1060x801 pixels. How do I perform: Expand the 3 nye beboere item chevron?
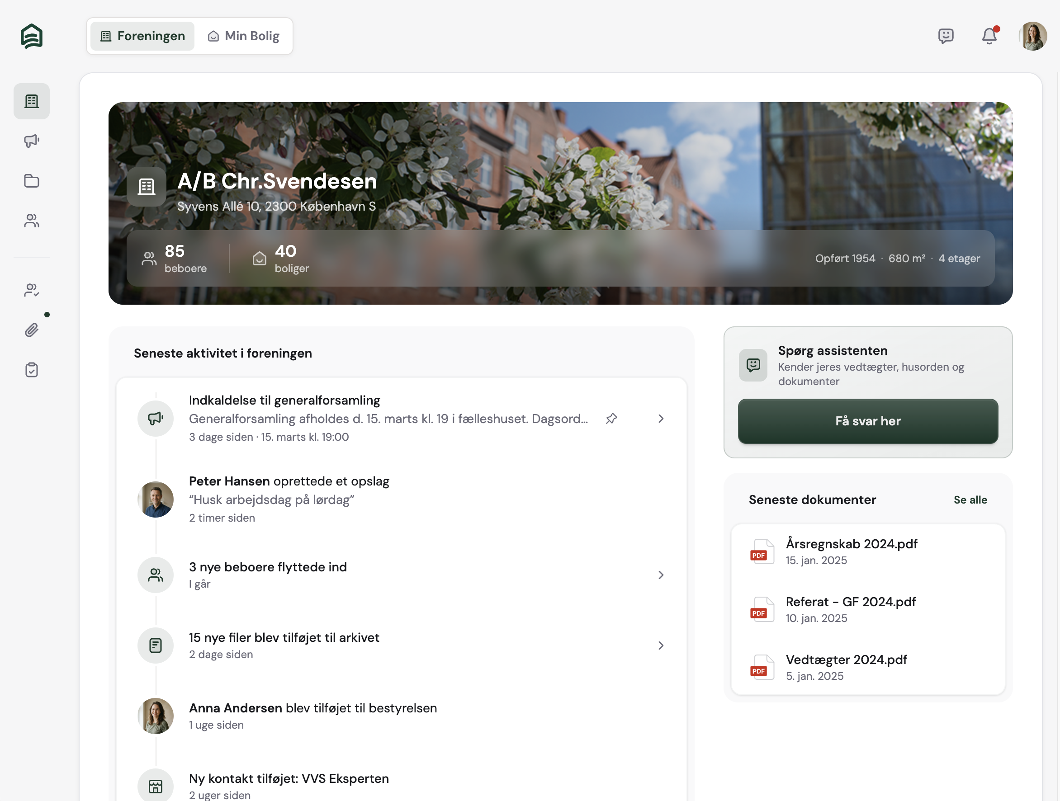(661, 575)
